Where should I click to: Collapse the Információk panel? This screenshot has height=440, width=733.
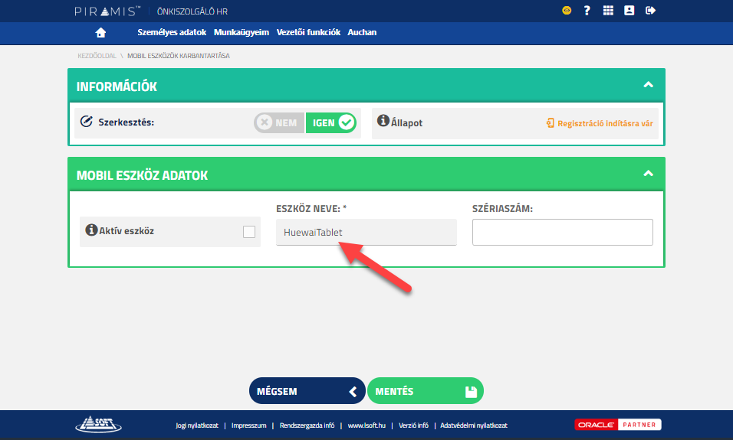pos(648,85)
